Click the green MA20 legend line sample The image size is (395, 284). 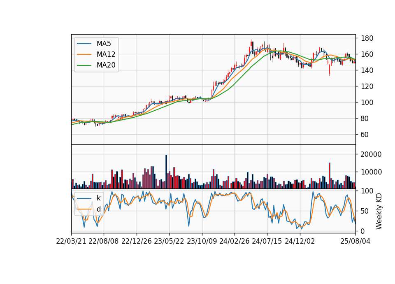tap(84, 65)
